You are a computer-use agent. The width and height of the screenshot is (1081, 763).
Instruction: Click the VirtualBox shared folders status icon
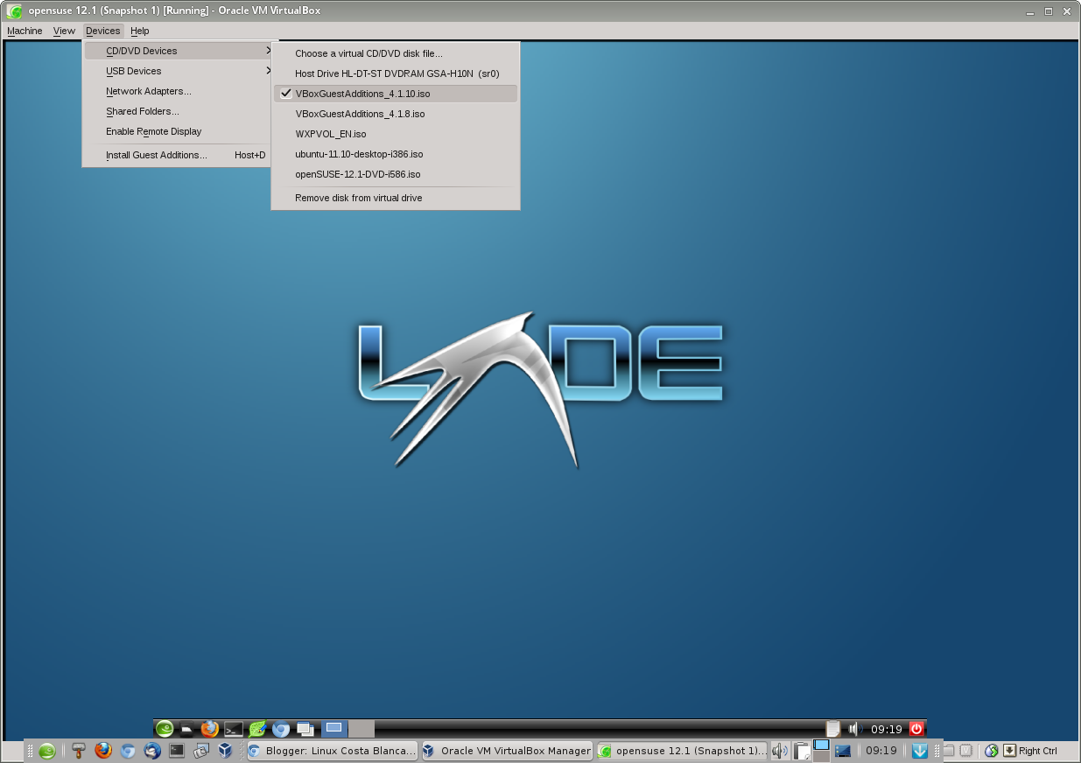(x=949, y=751)
